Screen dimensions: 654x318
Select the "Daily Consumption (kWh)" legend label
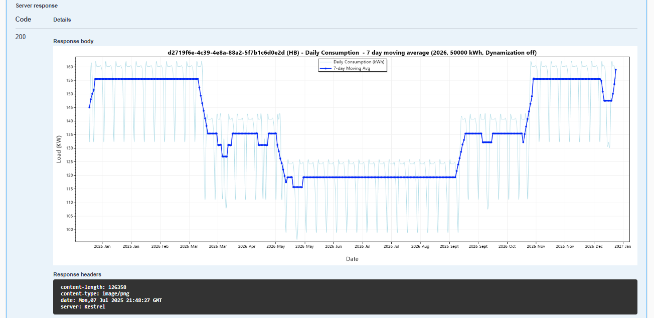[359, 62]
